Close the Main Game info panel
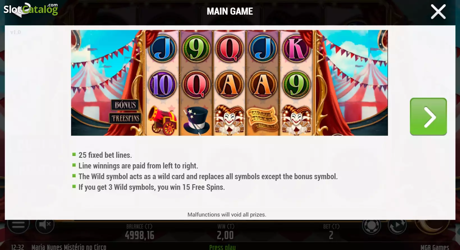The height and width of the screenshot is (250, 460). (x=438, y=12)
